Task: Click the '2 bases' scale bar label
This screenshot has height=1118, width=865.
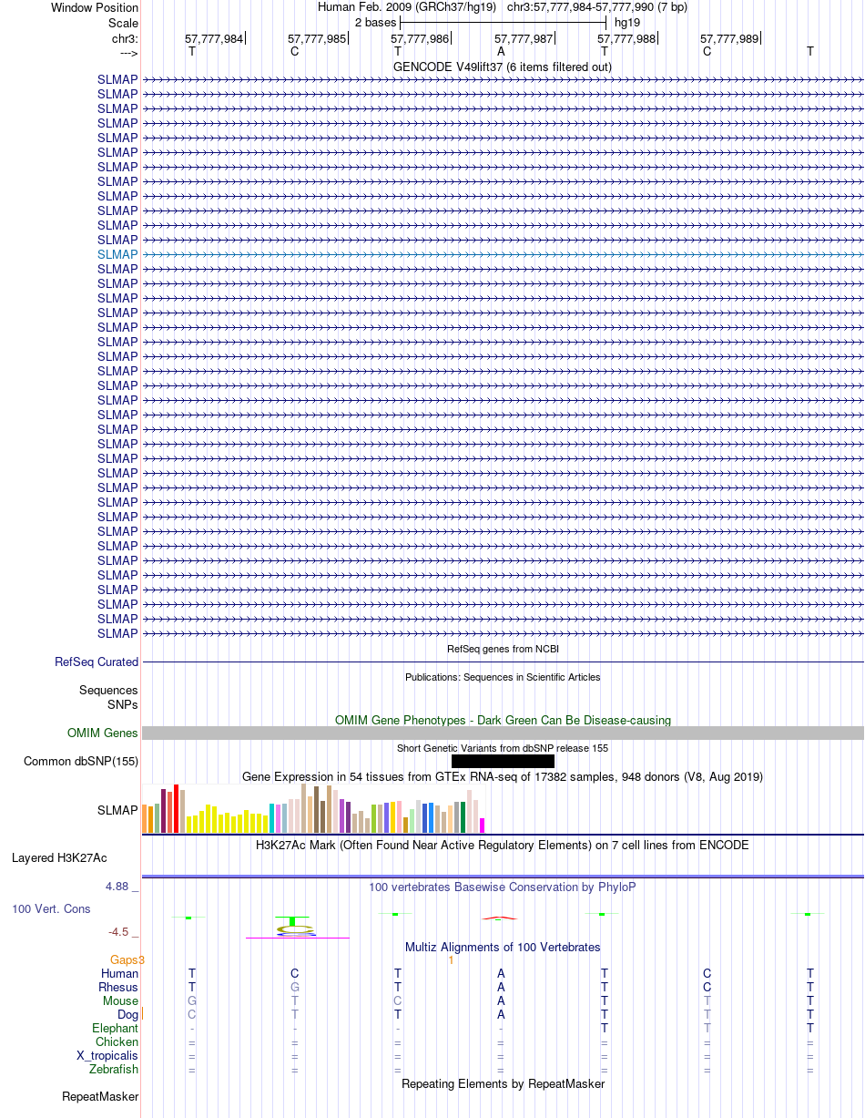Action: 375,23
